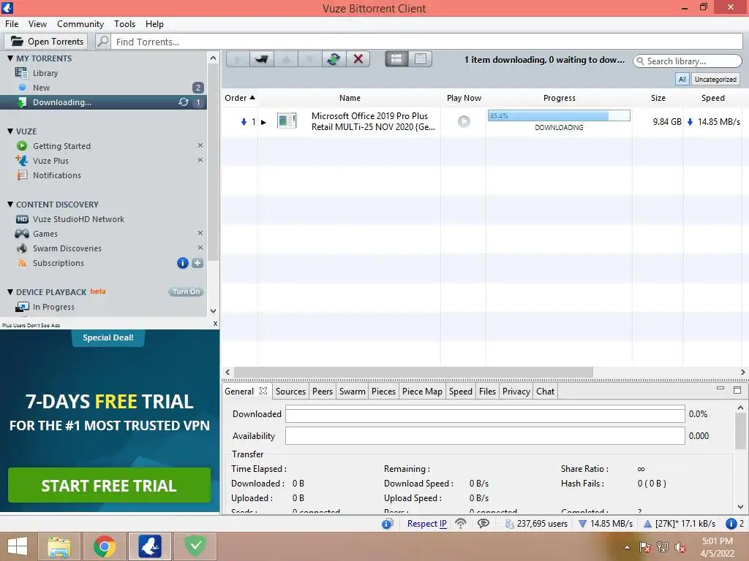749x561 pixels.
Task: Open Chrome from the taskbar
Action: coord(105,546)
